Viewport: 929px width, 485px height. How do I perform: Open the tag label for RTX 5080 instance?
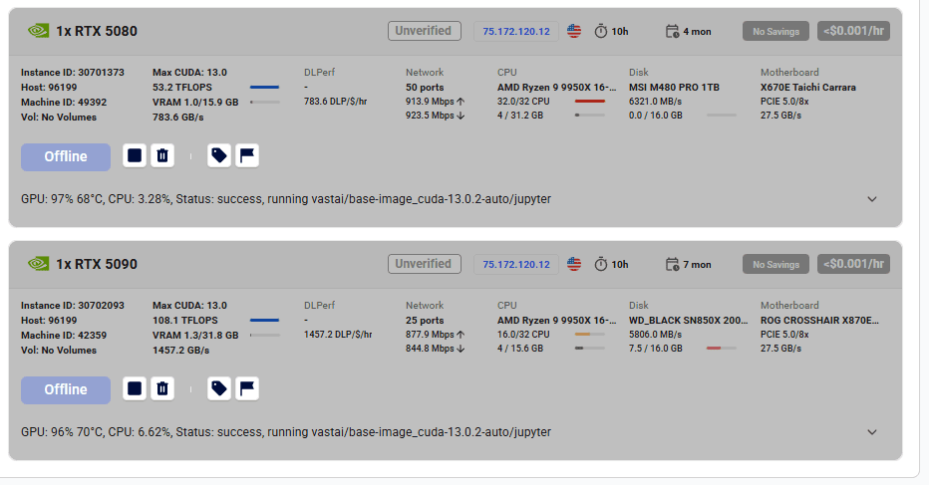(x=219, y=155)
